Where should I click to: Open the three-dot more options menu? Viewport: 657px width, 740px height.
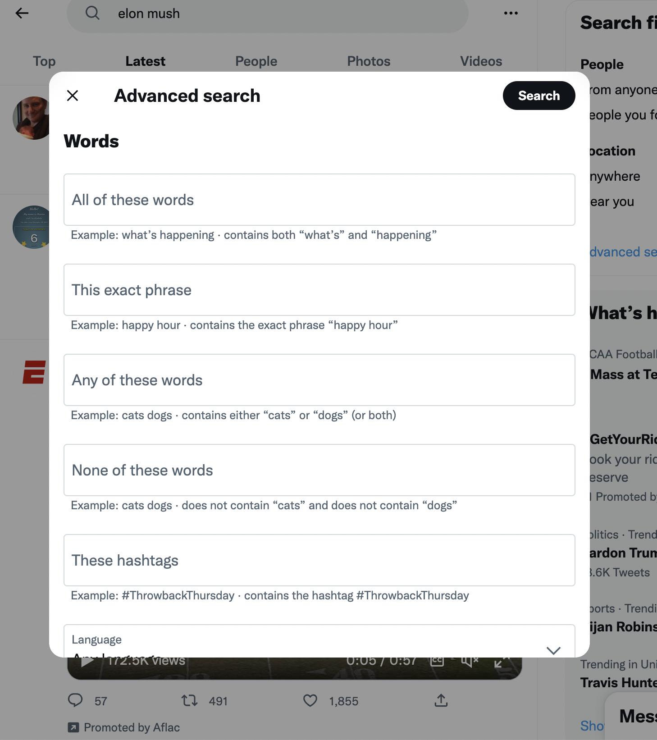coord(511,13)
